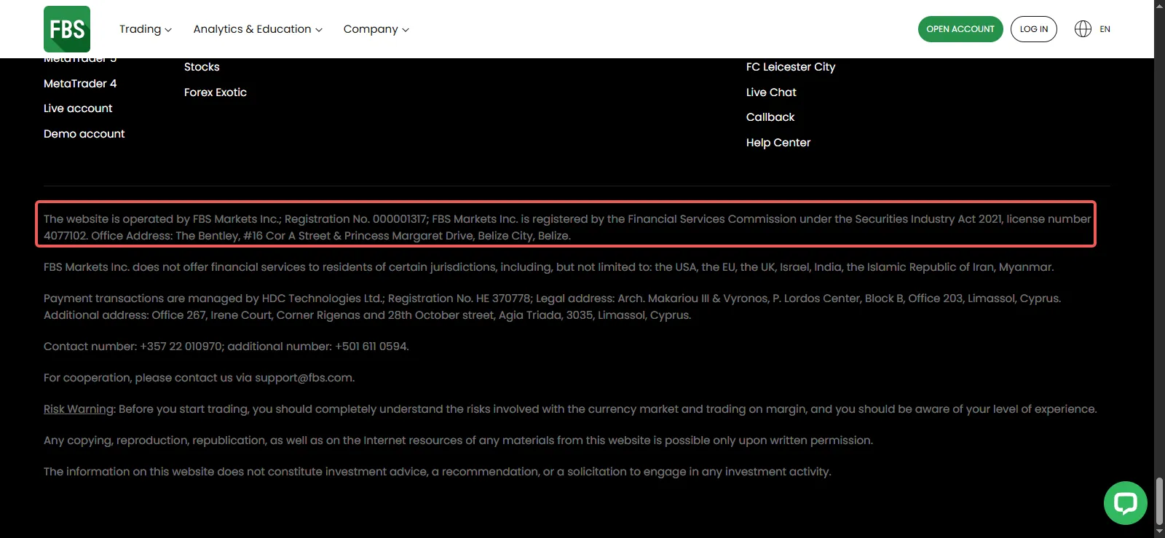Click the FBS logo

[x=67, y=29]
